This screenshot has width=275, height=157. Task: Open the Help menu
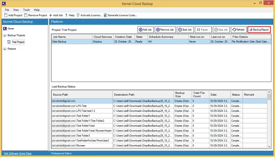[37, 10]
